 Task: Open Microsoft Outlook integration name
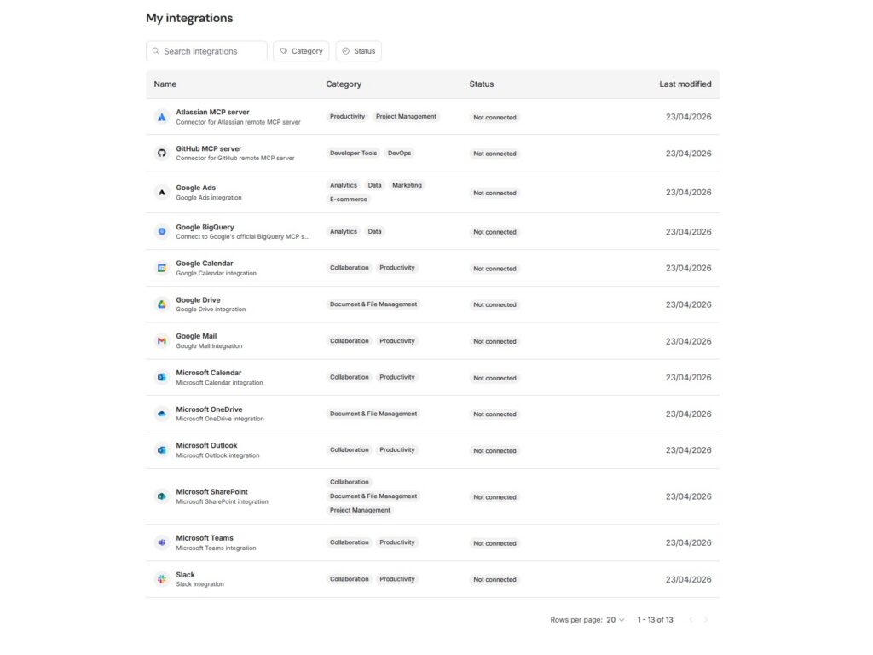click(x=206, y=445)
